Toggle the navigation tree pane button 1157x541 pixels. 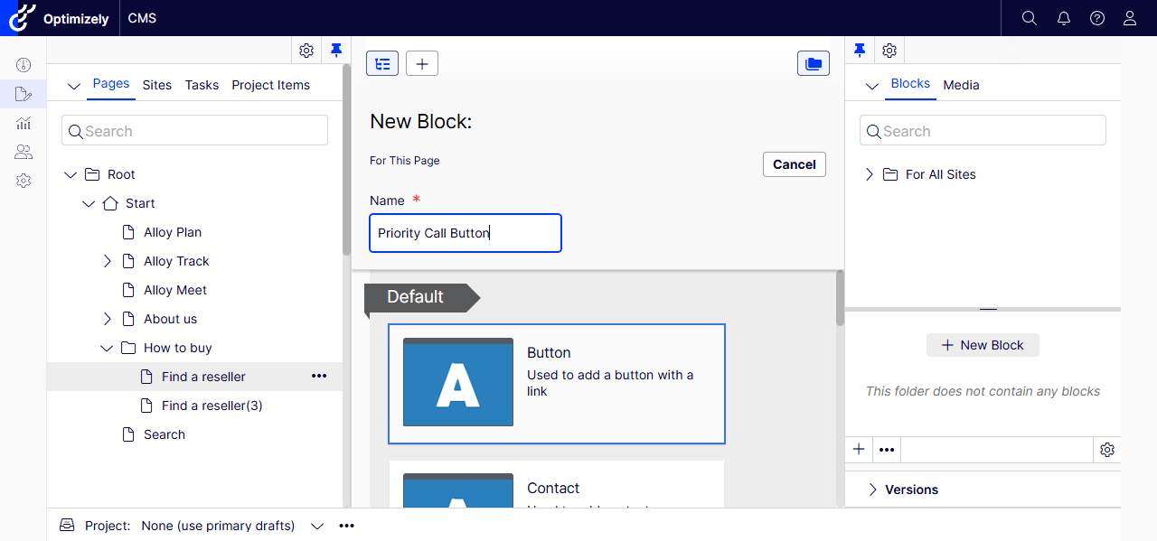(x=382, y=63)
